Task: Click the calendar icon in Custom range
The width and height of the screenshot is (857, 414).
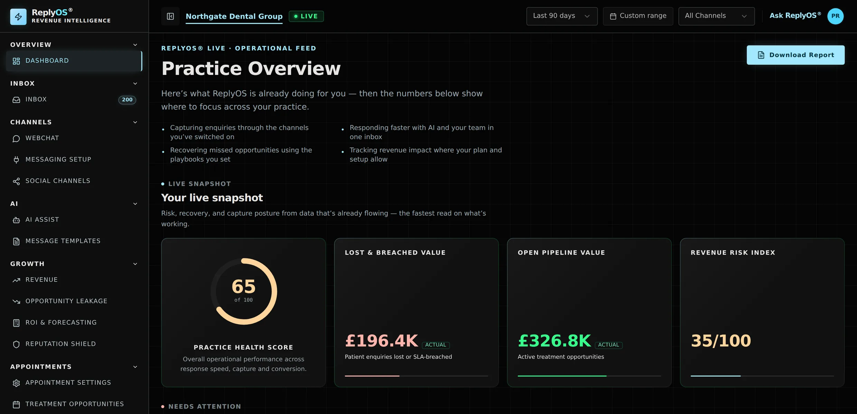Action: (x=613, y=16)
